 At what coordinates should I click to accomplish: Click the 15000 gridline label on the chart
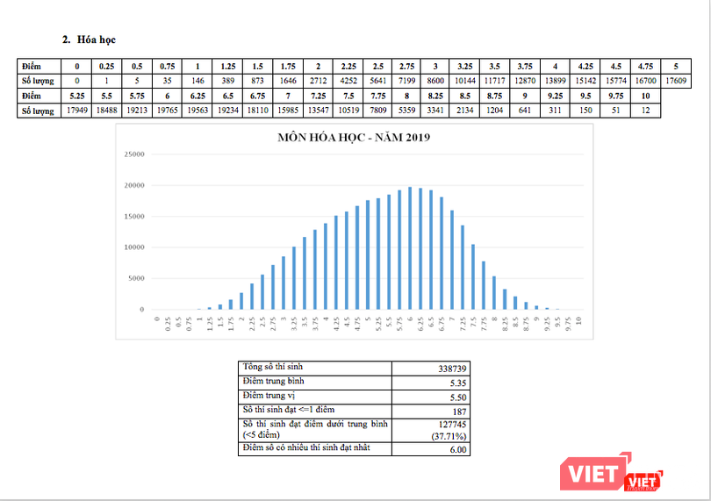133,217
